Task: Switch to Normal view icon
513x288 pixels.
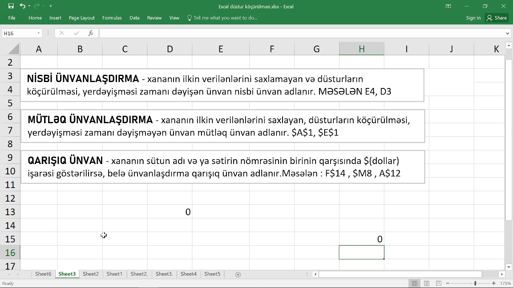Action: tap(414, 283)
